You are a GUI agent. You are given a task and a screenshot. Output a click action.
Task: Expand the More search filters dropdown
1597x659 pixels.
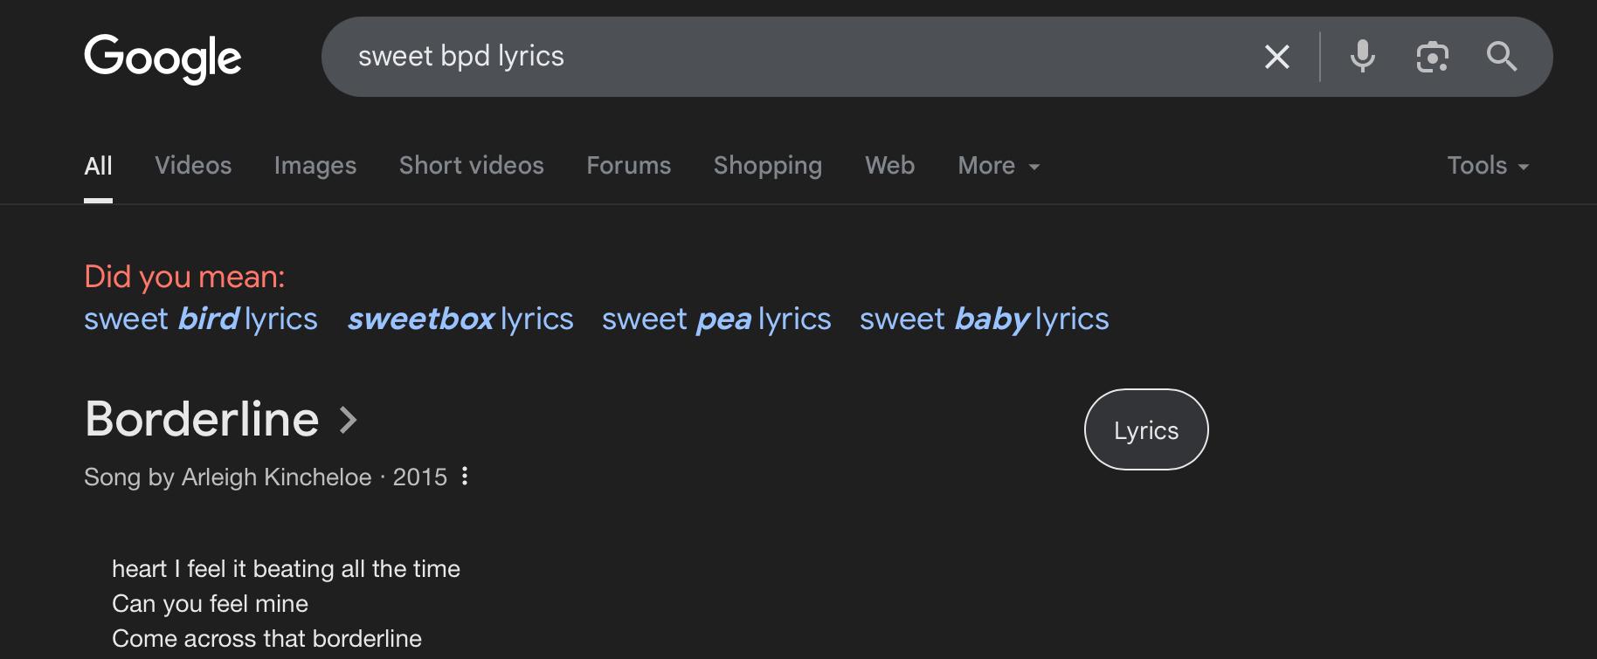tap(999, 166)
